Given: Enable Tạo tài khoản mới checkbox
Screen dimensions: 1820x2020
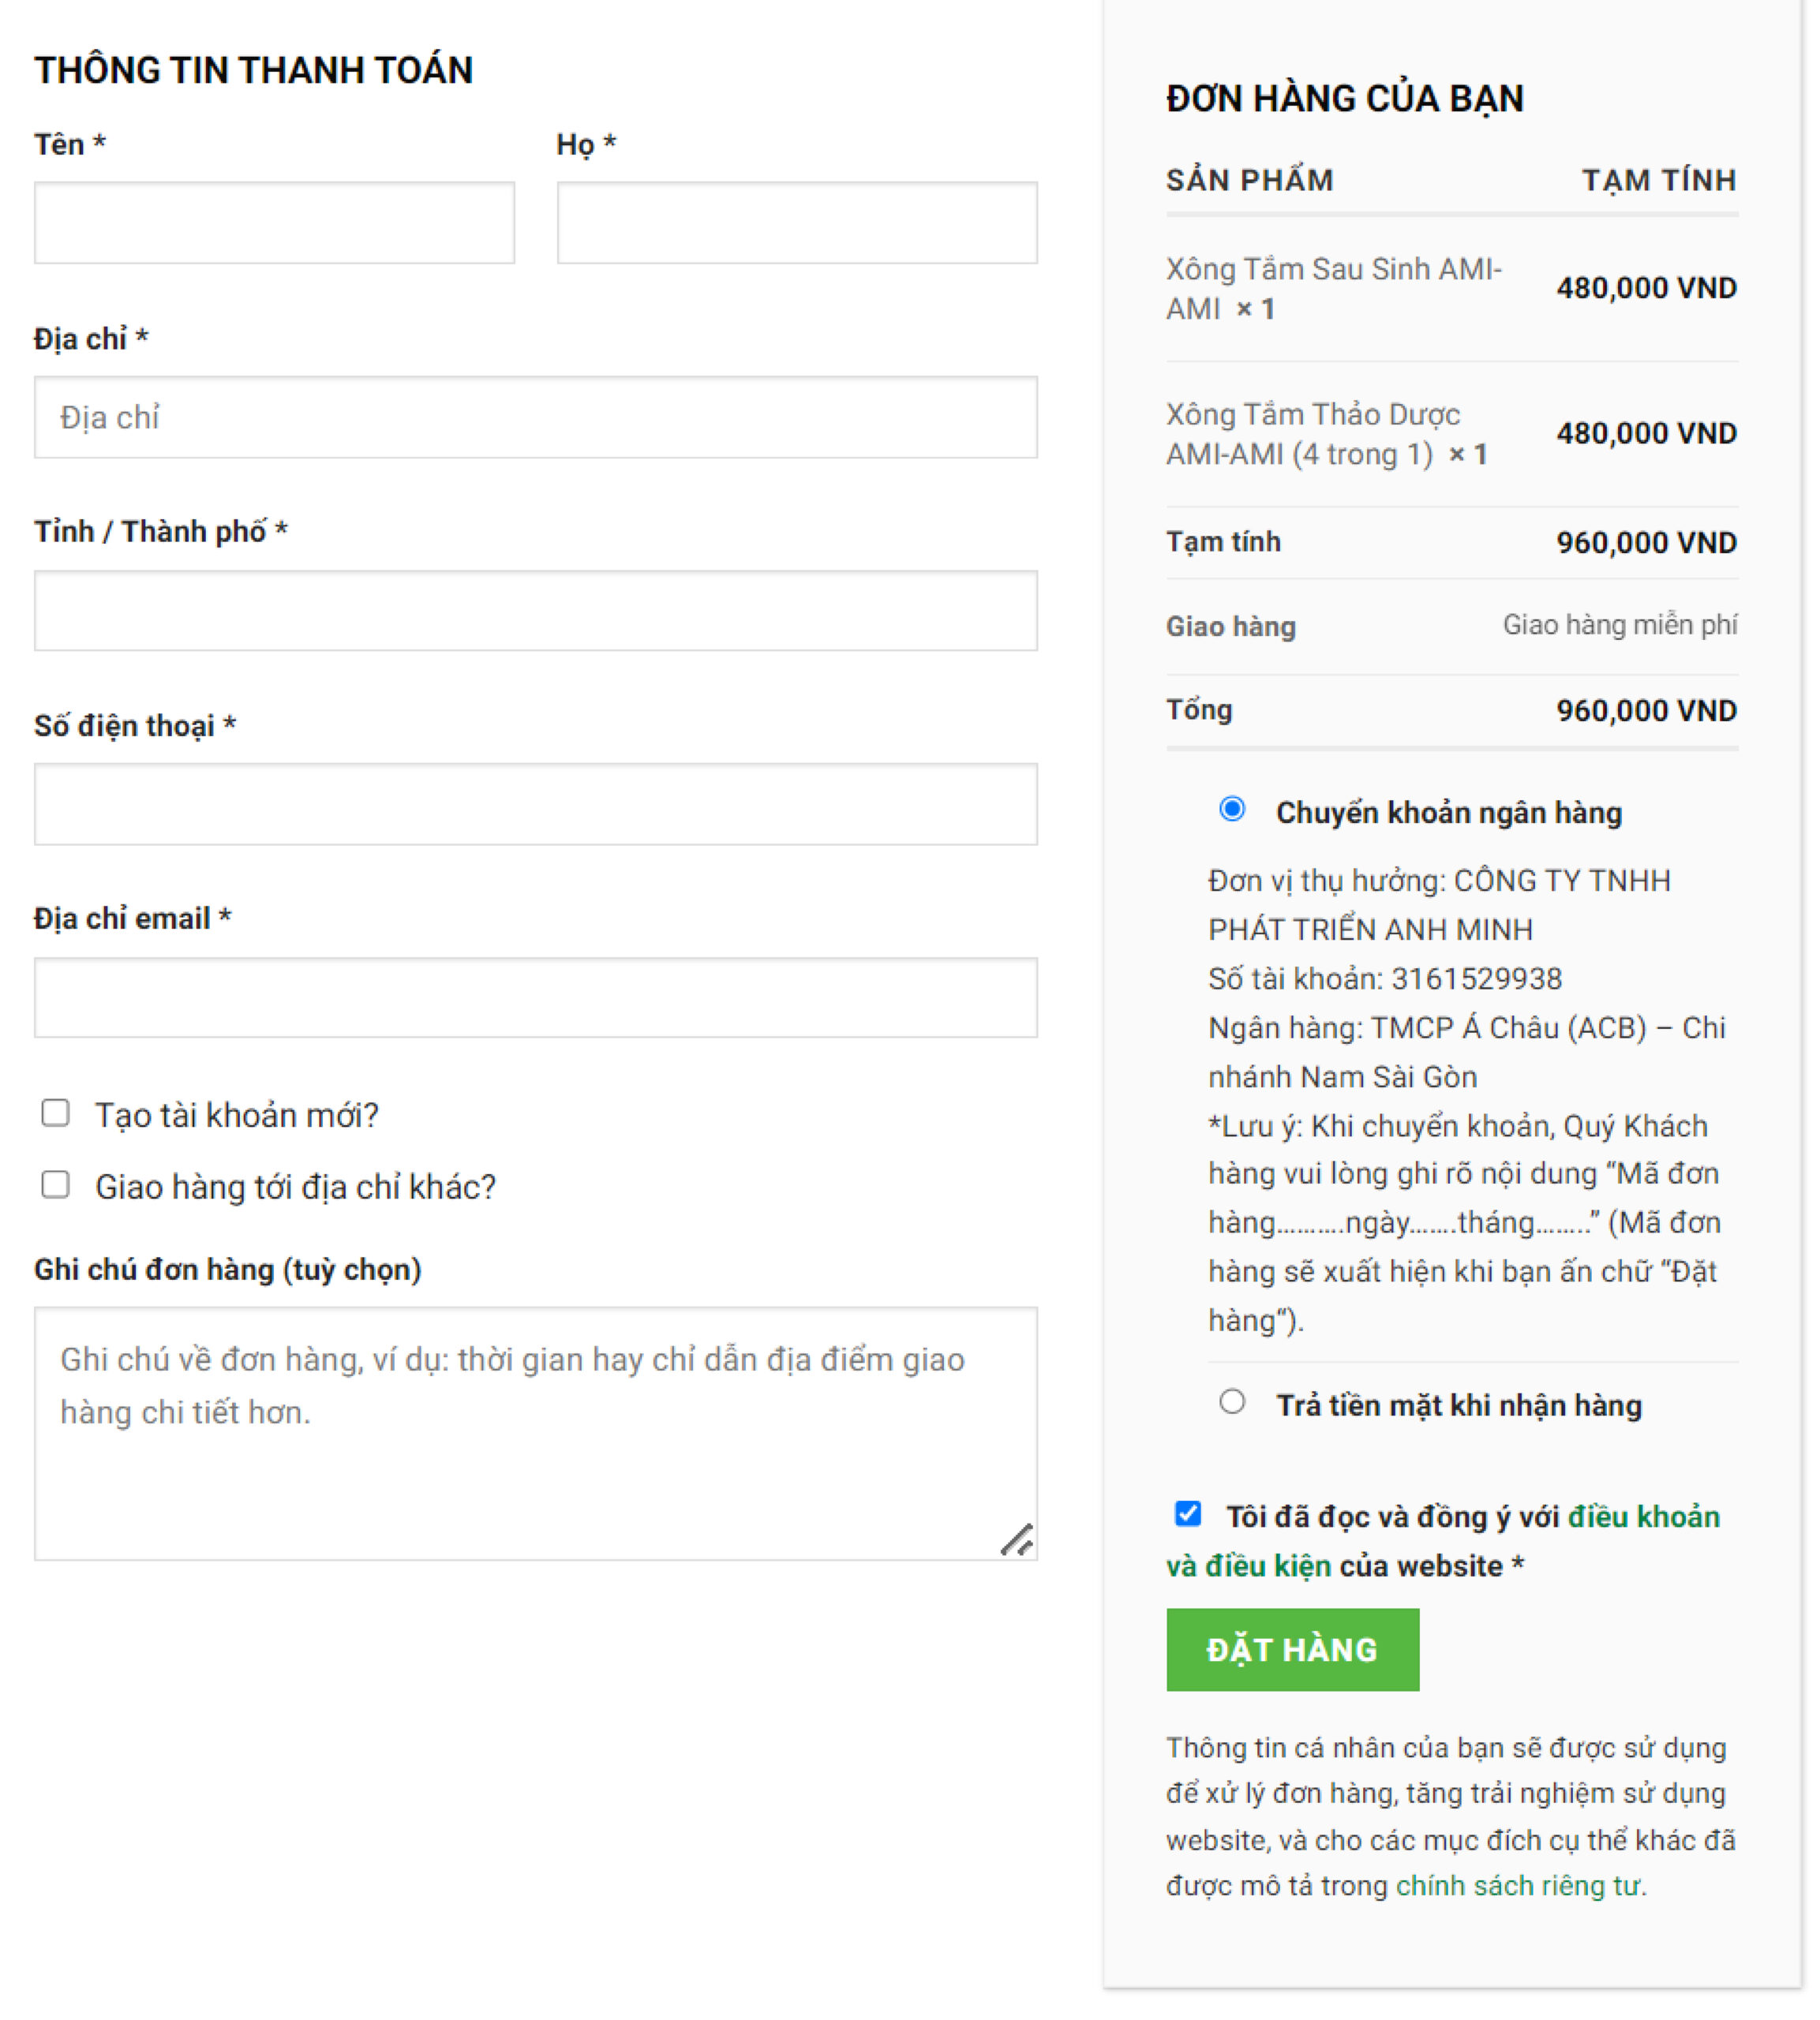Looking at the screenshot, I should (56, 1113).
